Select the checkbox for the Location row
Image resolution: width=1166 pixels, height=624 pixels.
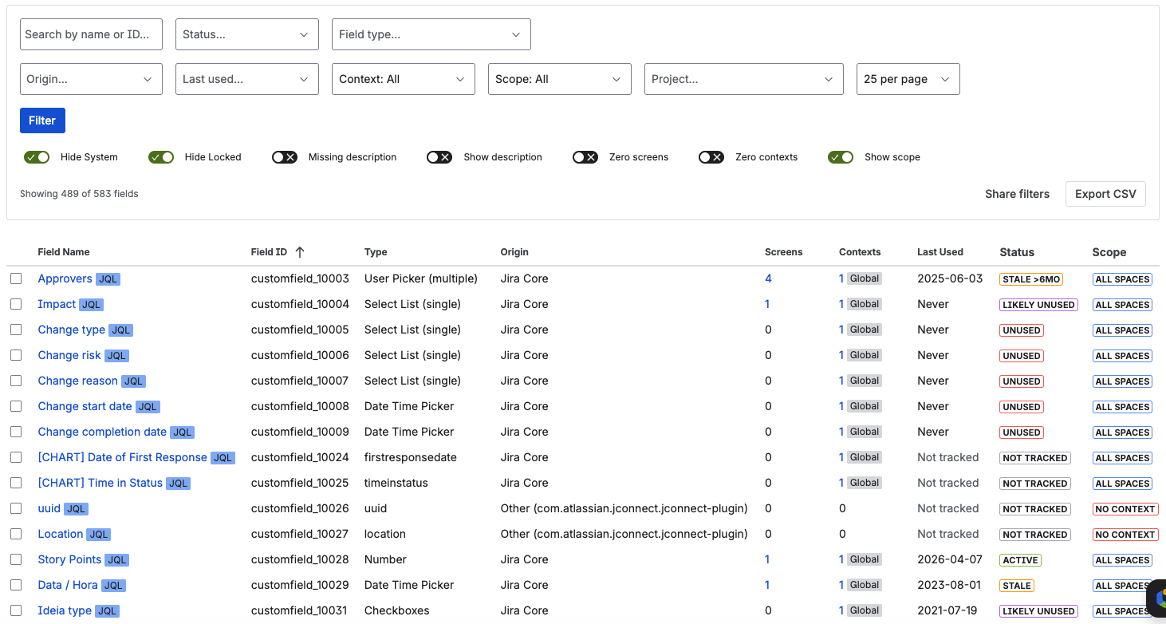[x=16, y=534]
